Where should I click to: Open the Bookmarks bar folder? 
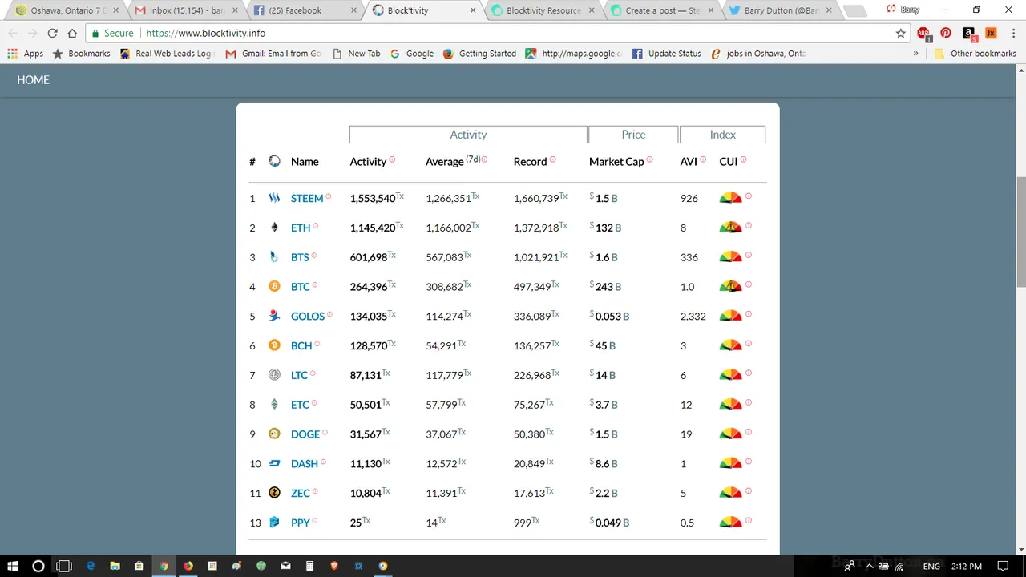(x=81, y=53)
